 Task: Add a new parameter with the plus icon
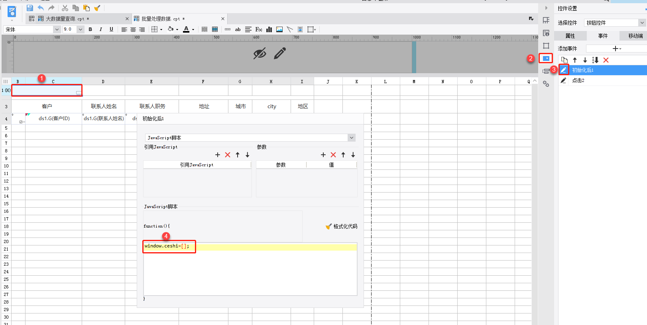pos(323,155)
